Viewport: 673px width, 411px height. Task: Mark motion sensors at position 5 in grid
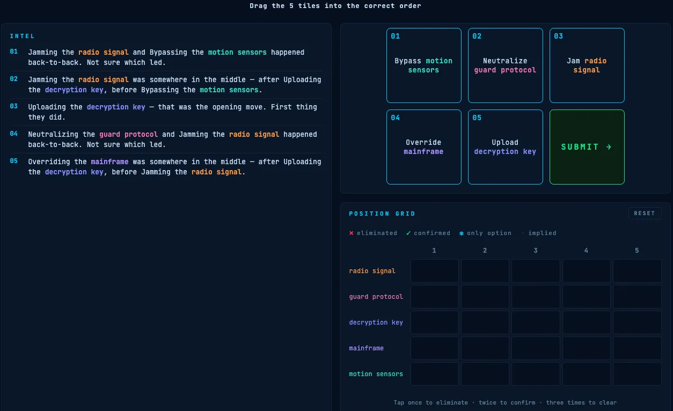tap(637, 374)
